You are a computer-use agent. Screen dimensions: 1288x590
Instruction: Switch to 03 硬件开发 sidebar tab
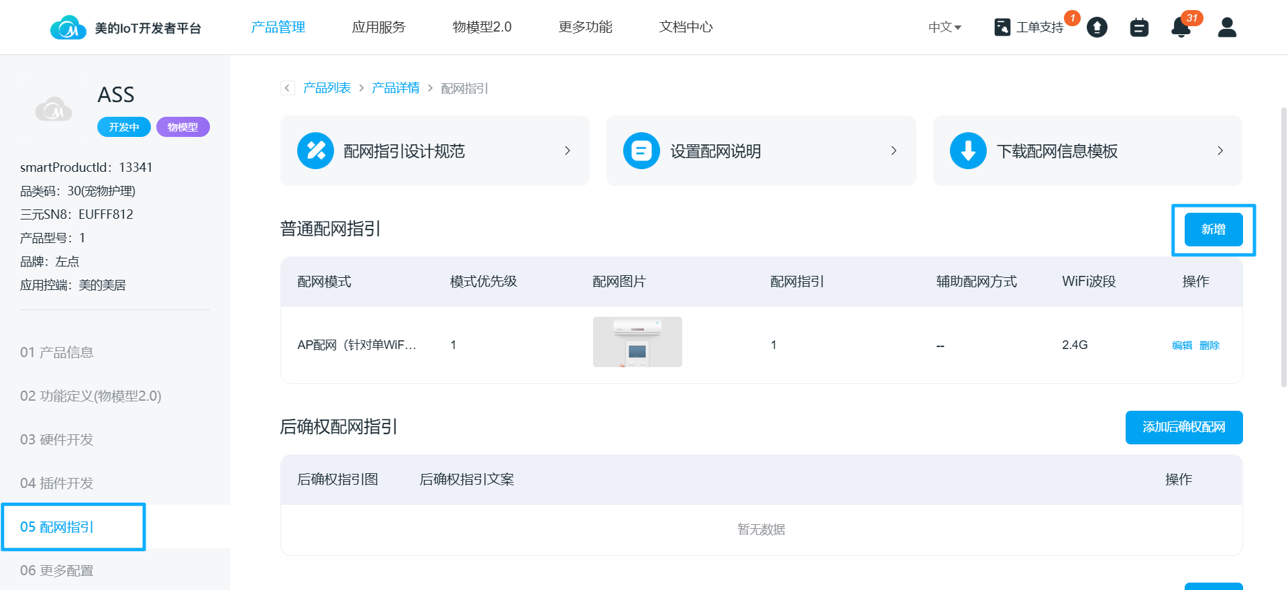[57, 440]
